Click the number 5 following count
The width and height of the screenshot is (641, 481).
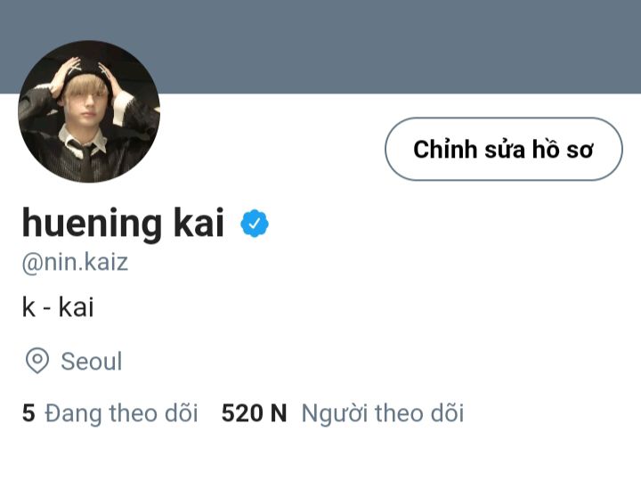(x=28, y=413)
